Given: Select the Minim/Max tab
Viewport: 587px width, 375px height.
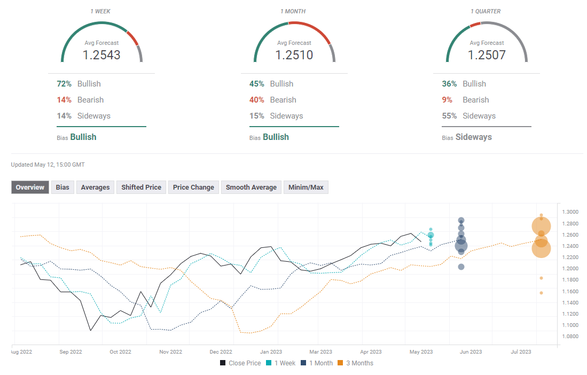Looking at the screenshot, I should point(306,187).
